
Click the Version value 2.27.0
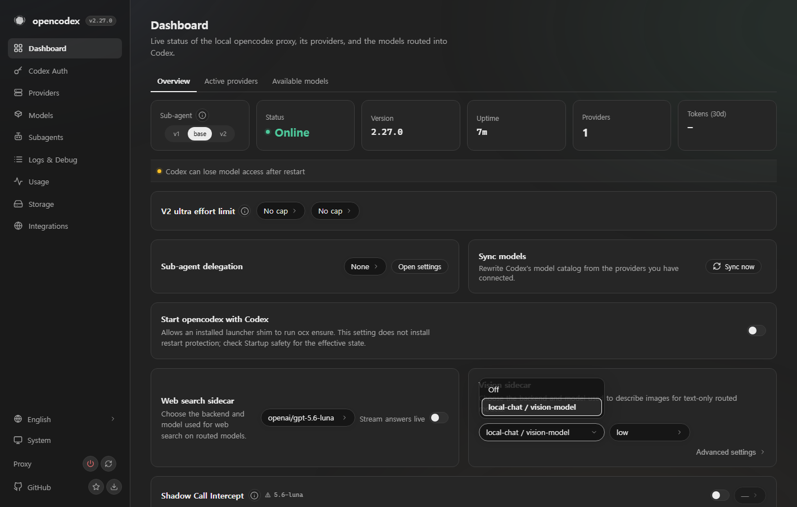tap(387, 132)
